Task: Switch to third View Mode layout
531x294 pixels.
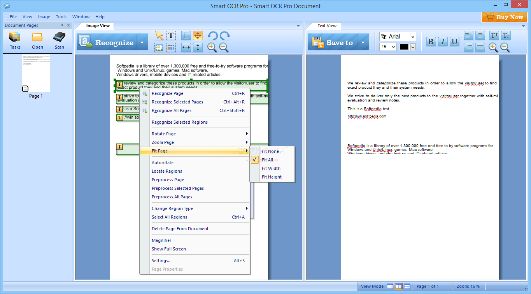Action: click(x=407, y=286)
